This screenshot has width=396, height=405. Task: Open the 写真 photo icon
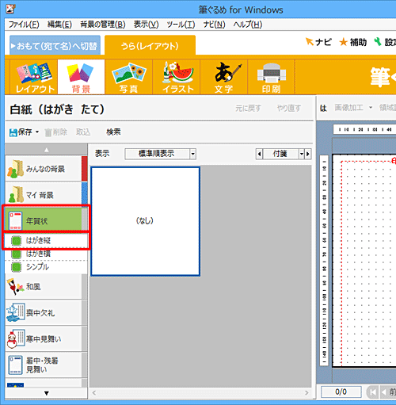[128, 77]
